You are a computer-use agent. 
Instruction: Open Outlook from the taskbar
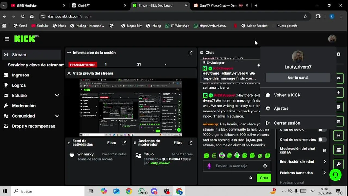(x=116, y=191)
